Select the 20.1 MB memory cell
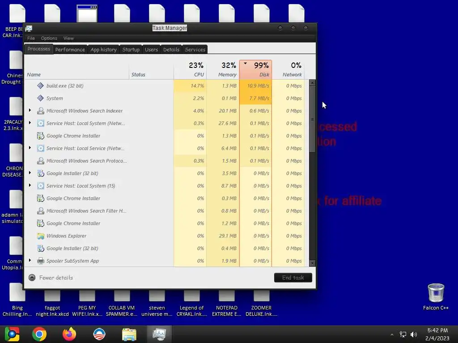Image resolution: width=458 pixels, height=343 pixels. click(223, 111)
